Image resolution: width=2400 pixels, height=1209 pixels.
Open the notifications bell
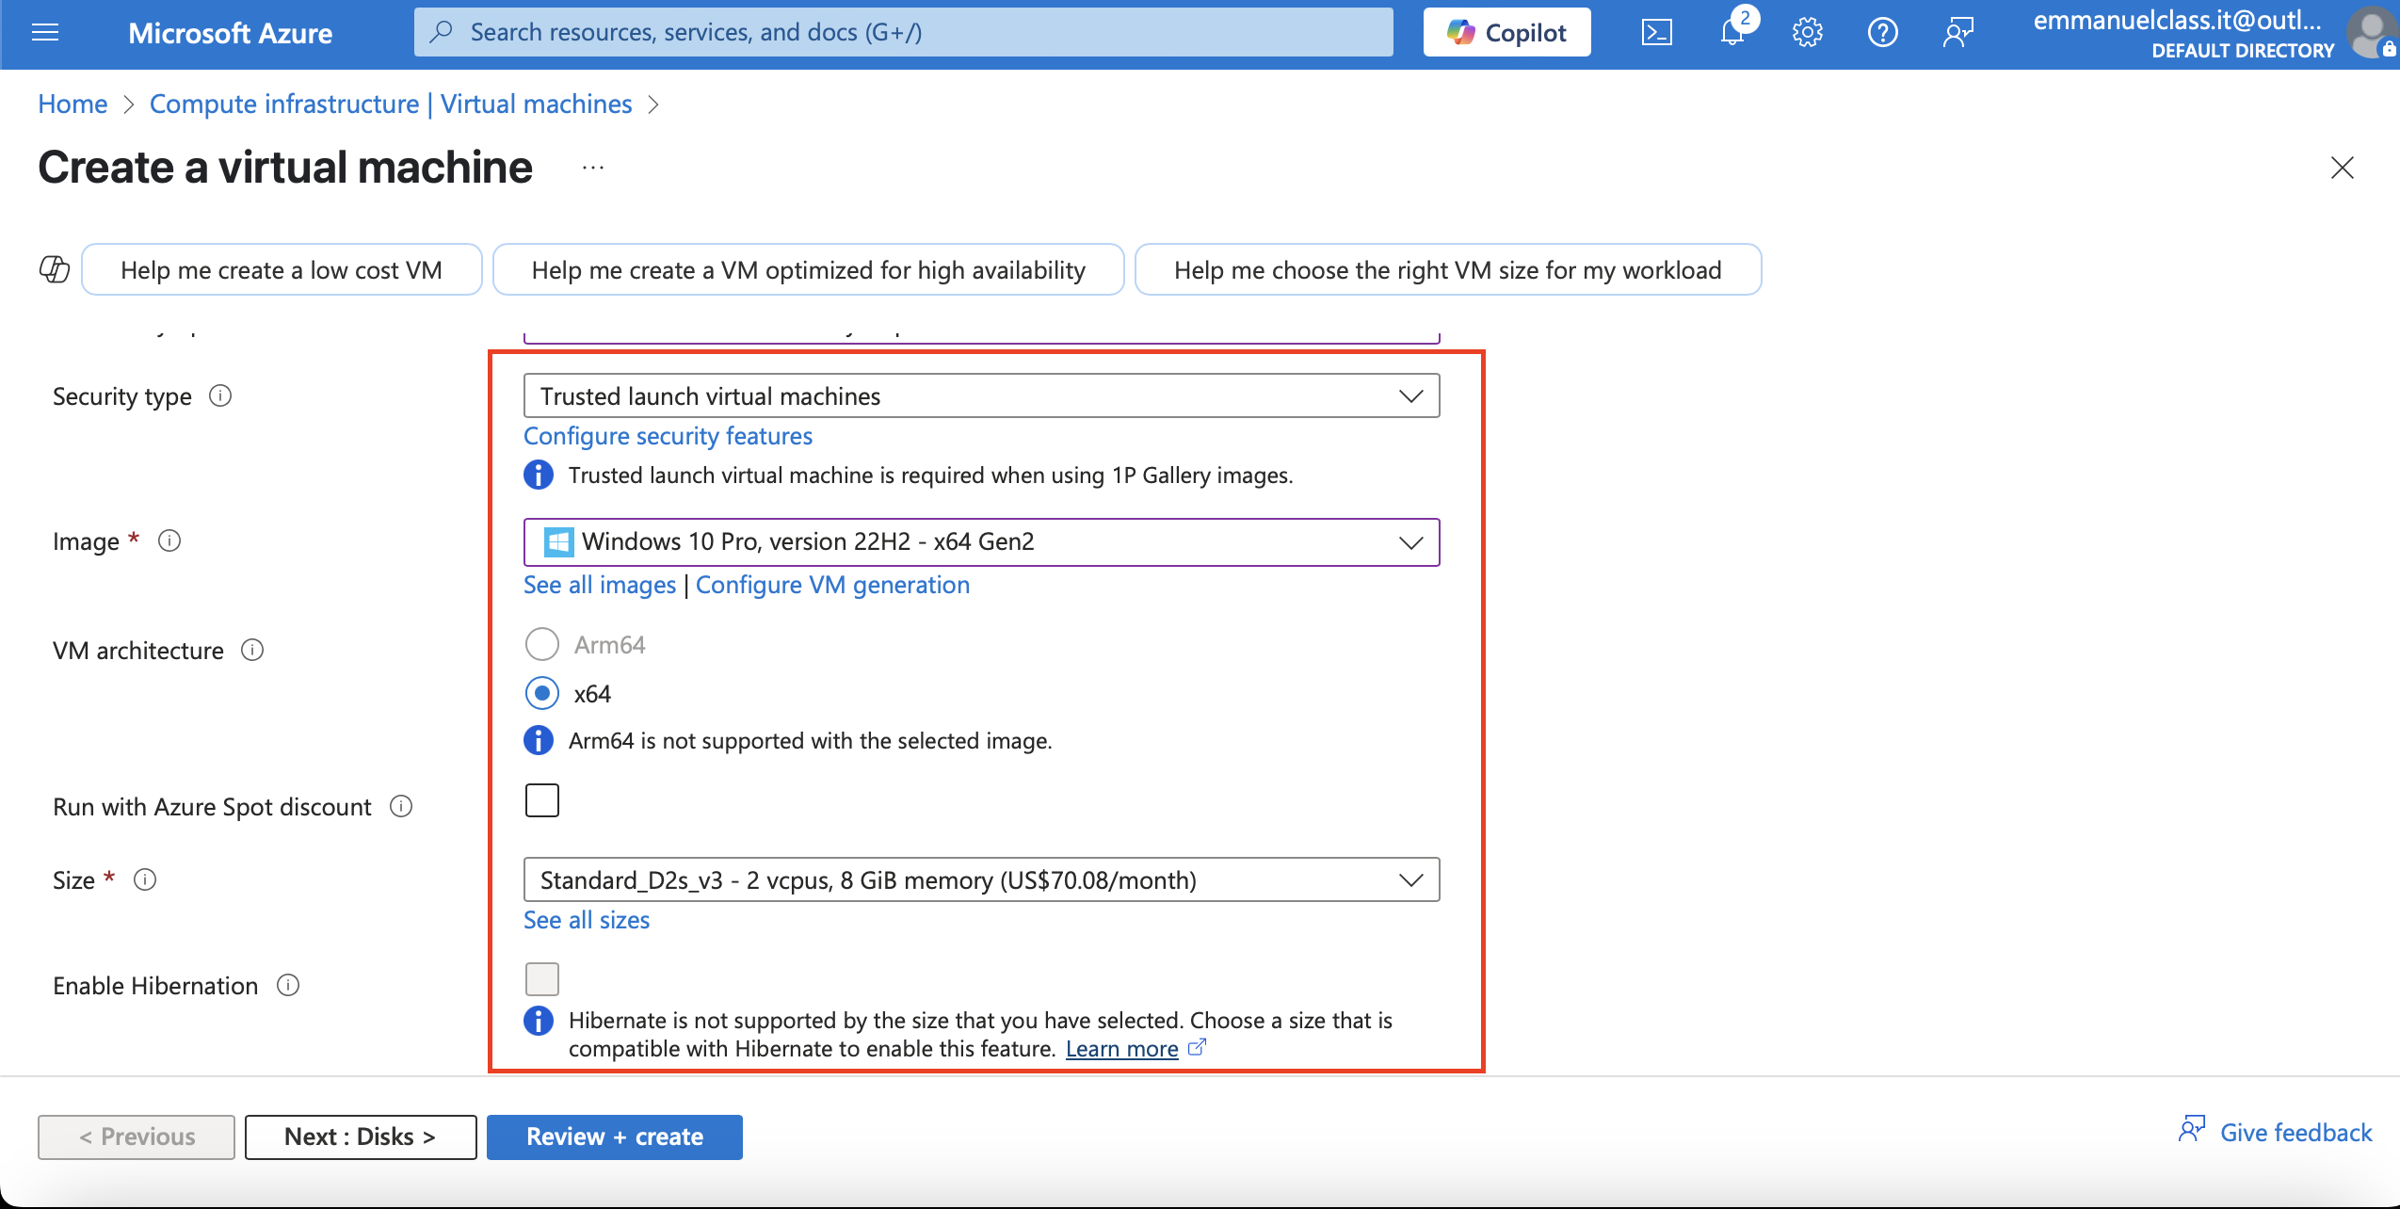click(1732, 33)
